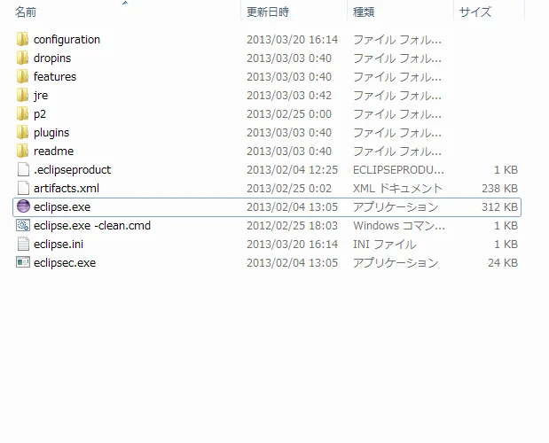Select the artifacts.xml file name
The image size is (549, 443).
pyautogui.click(x=67, y=188)
